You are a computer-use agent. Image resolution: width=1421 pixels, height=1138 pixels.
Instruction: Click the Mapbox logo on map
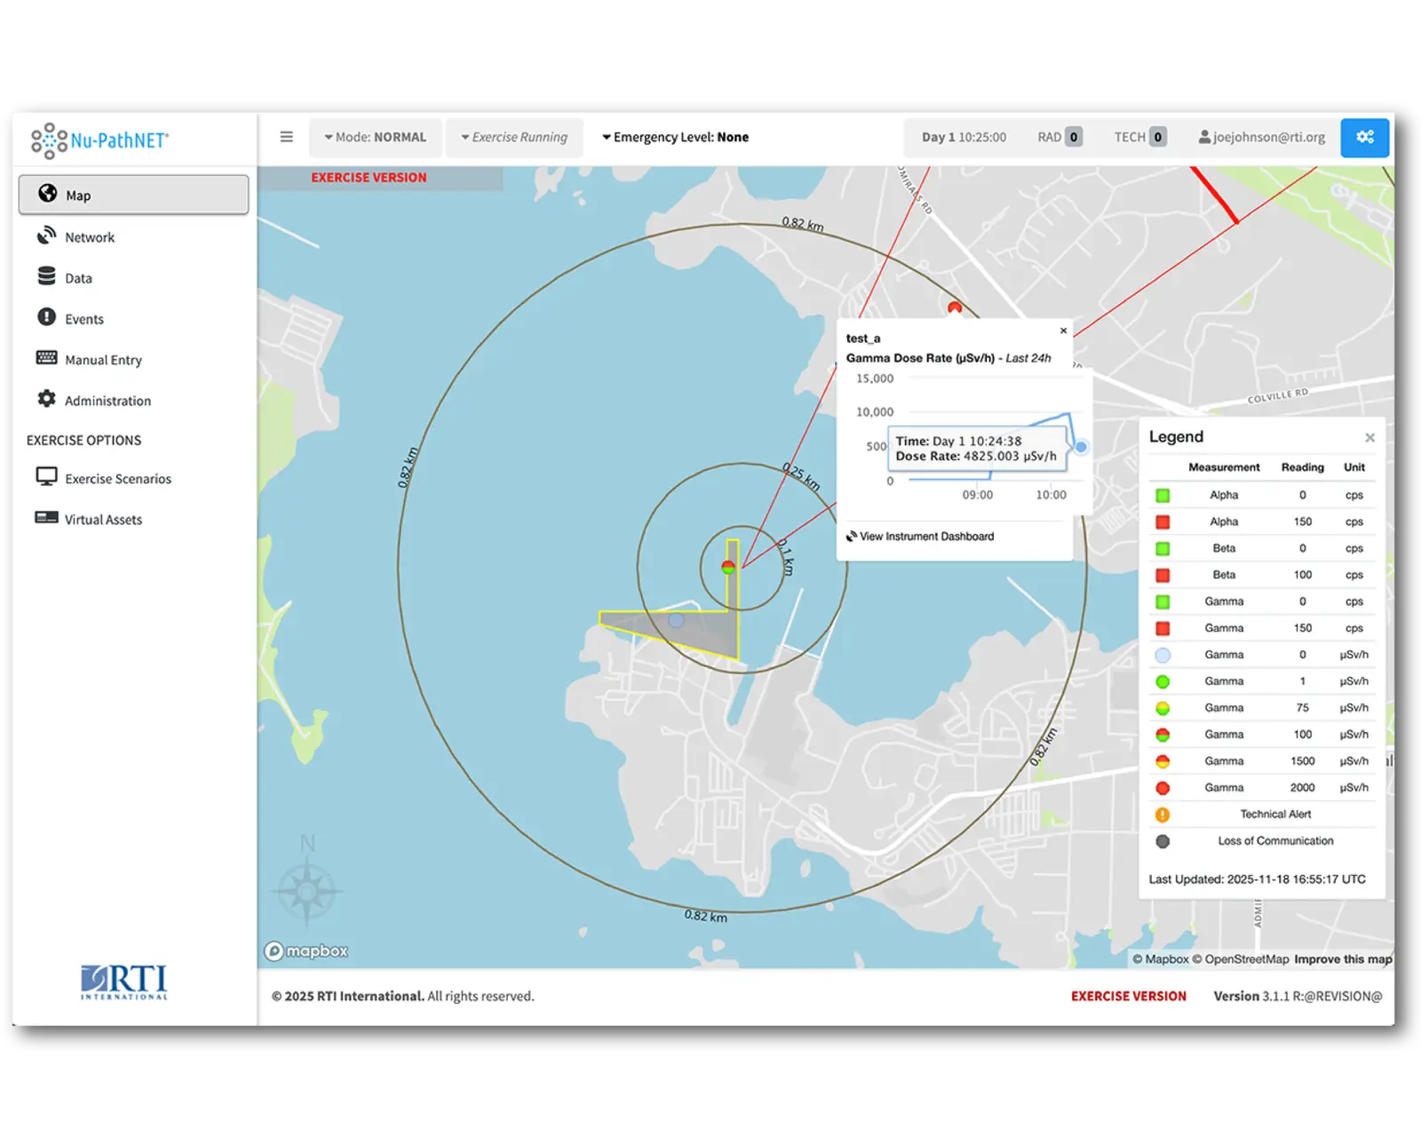[x=306, y=951]
